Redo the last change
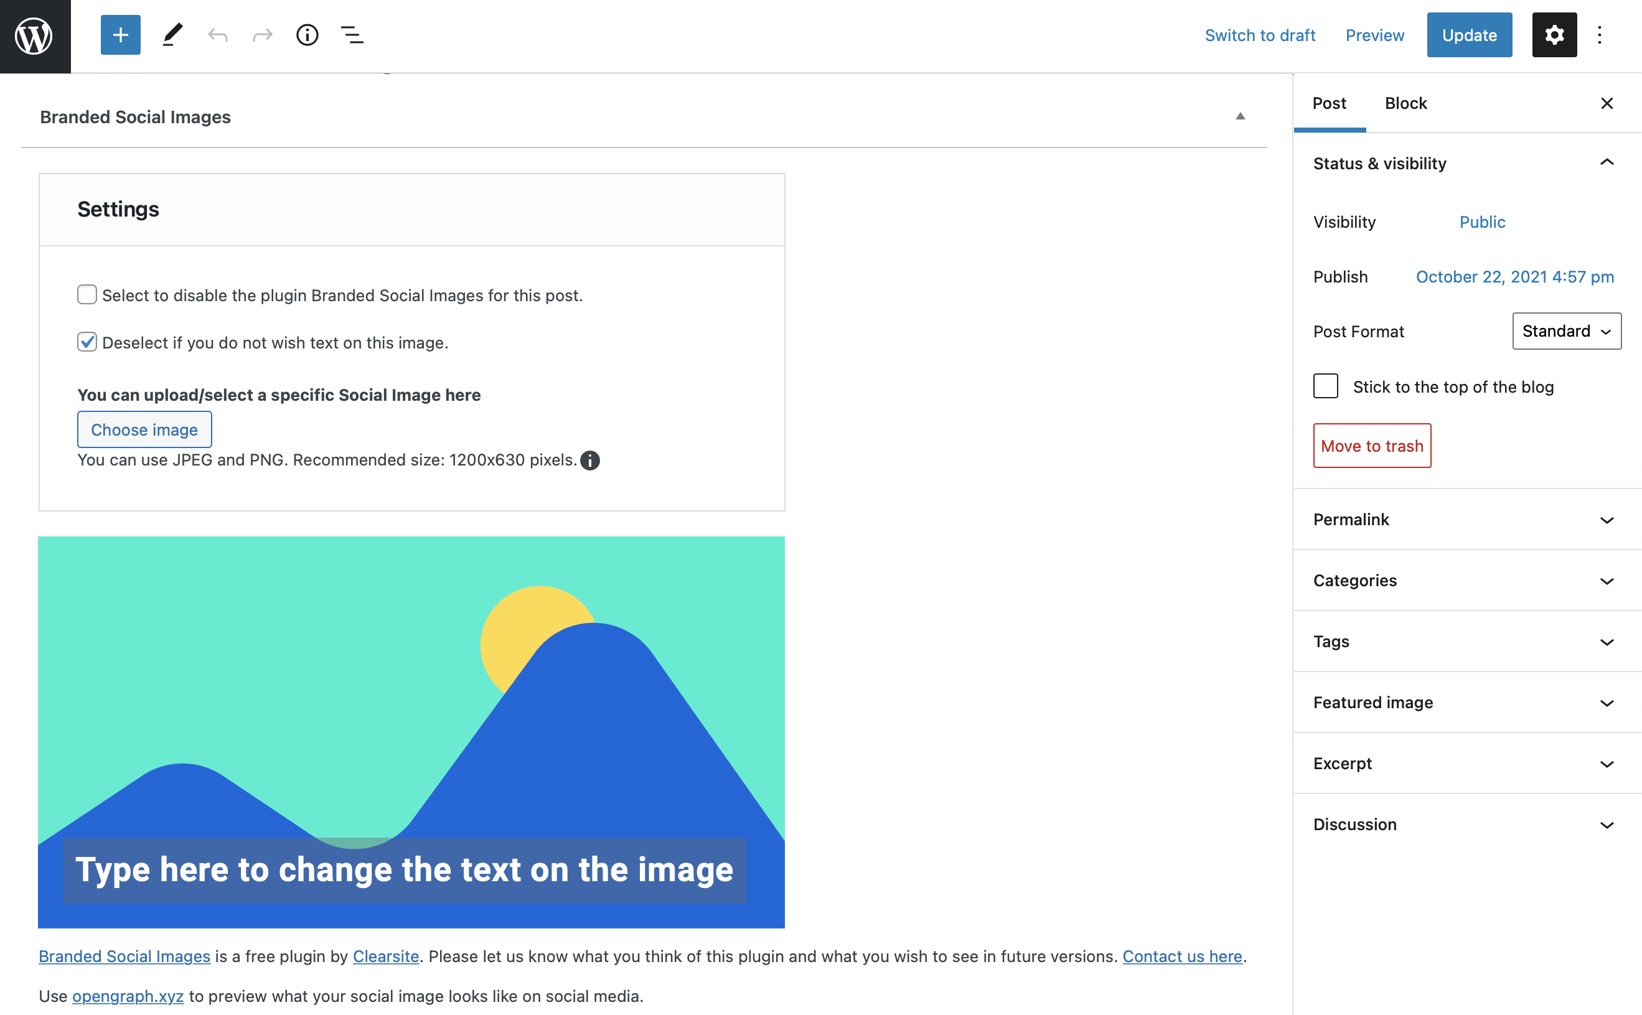Viewport: 1642px width, 1015px height. point(263,35)
